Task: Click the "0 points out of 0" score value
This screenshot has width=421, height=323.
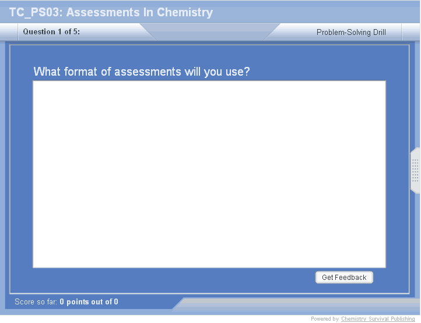Action: point(89,302)
